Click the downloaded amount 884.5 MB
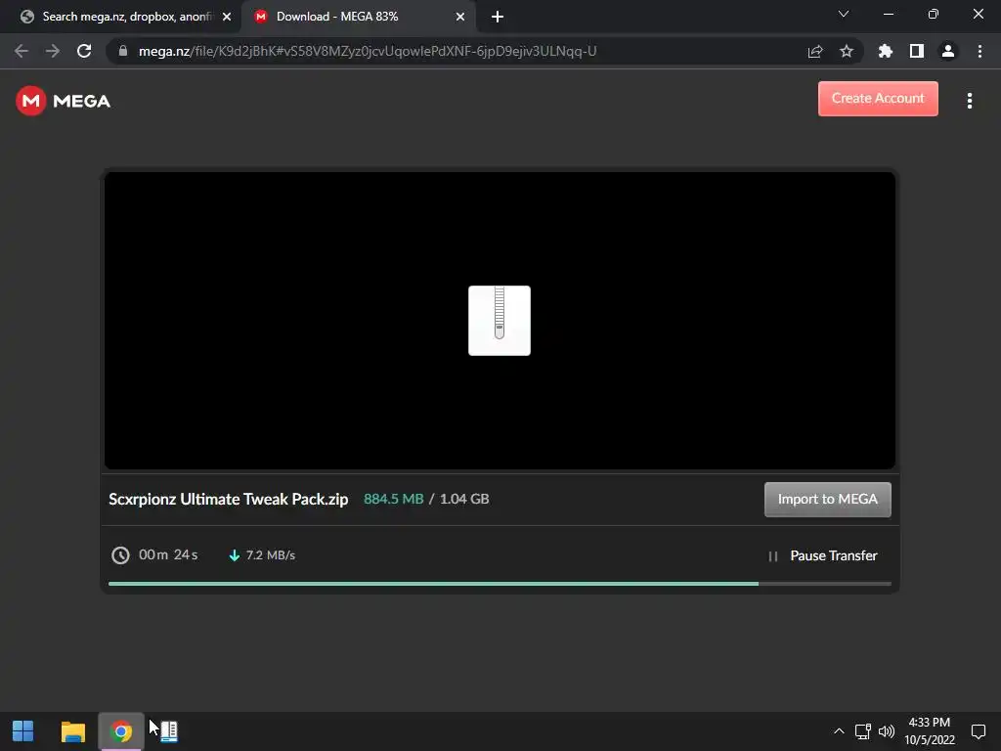 coord(393,499)
